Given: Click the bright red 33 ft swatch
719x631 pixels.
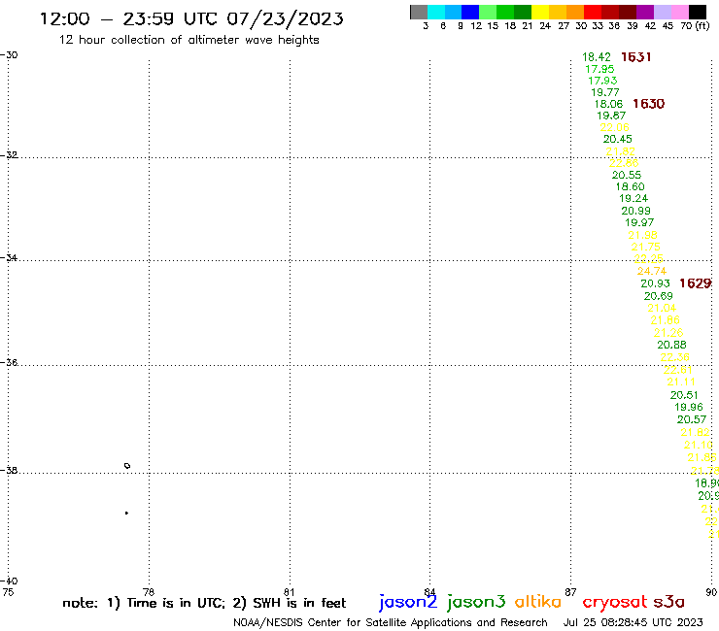Looking at the screenshot, I should coord(593,12).
